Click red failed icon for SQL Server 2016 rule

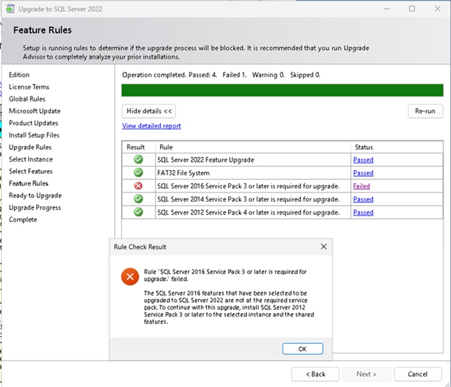pyautogui.click(x=139, y=186)
